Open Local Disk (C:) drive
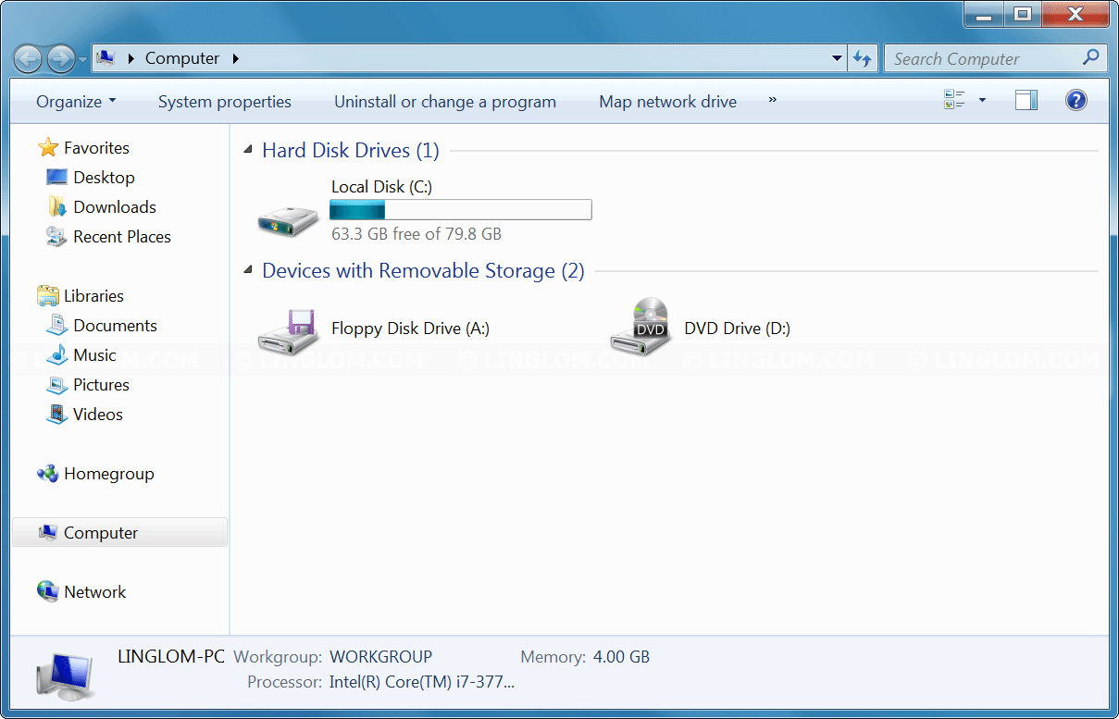The height and width of the screenshot is (719, 1119). click(381, 187)
